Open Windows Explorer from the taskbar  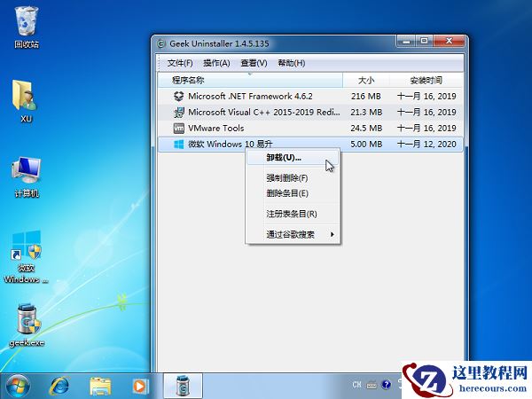100,386
